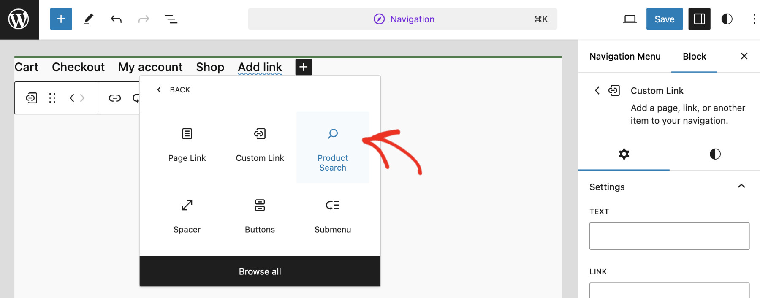Click the Cart navigation link
760x298 pixels.
[26, 67]
